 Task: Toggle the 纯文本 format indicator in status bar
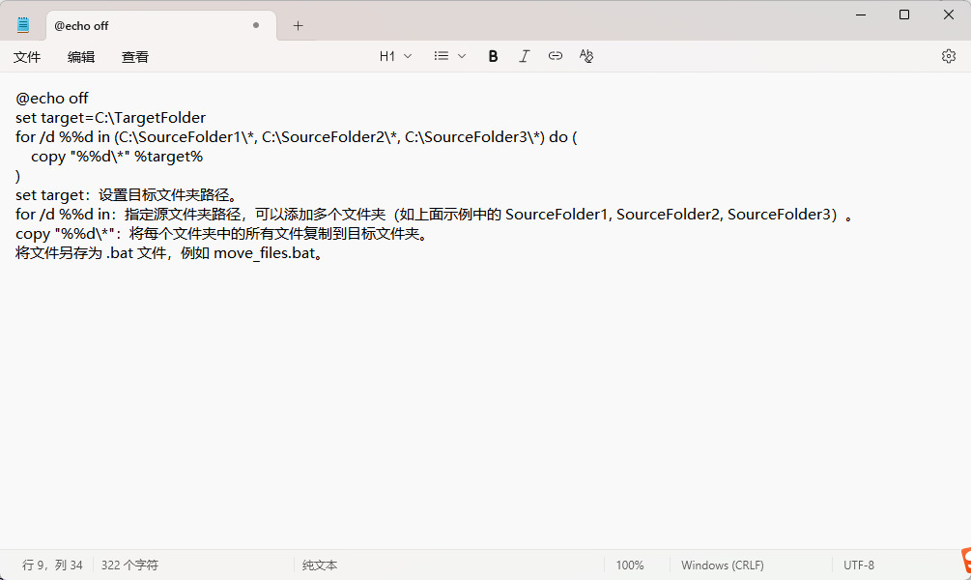pos(320,565)
